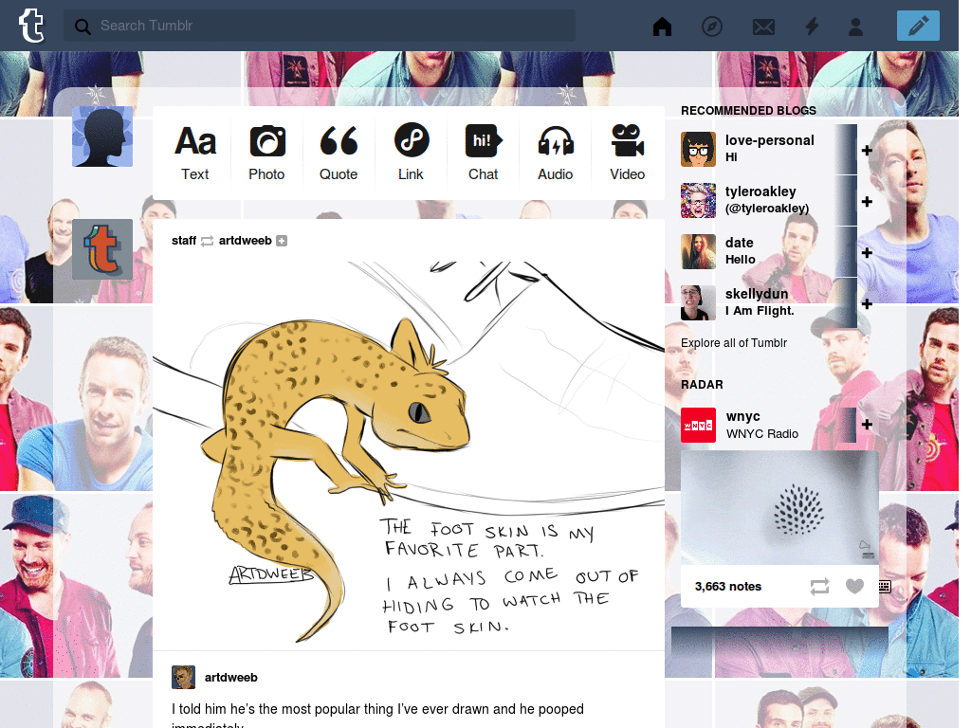Create a new Quote post
This screenshot has width=971, height=728.
pos(339,153)
